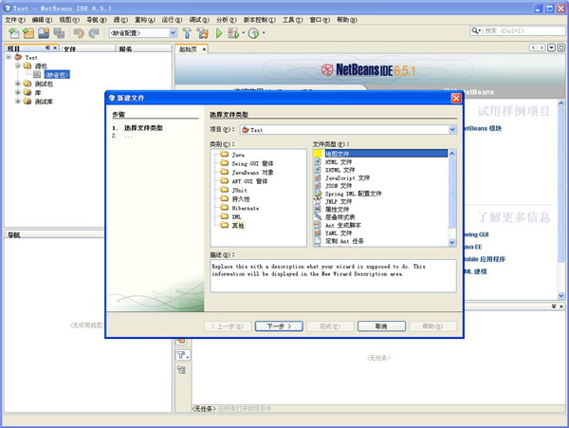Collapse the Test project tree node
Viewport: 569px width, 428px height.
point(9,57)
